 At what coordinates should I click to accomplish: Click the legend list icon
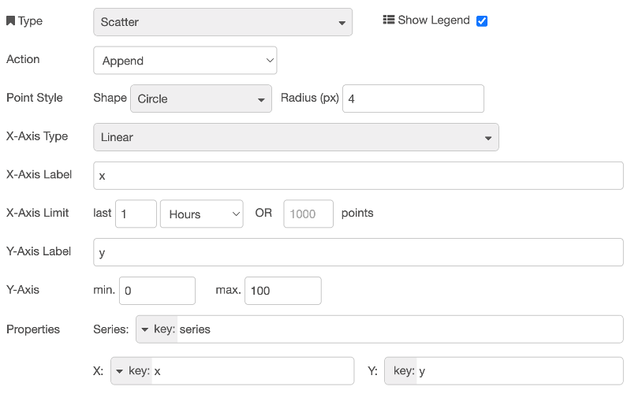(x=388, y=20)
